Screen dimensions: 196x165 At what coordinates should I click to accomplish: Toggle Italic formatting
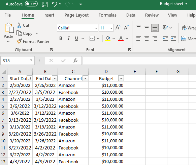(69, 39)
